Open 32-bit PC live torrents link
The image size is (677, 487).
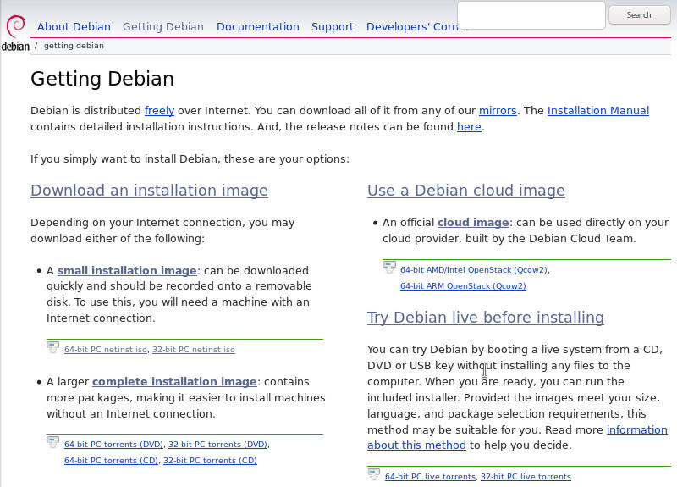[526, 477]
